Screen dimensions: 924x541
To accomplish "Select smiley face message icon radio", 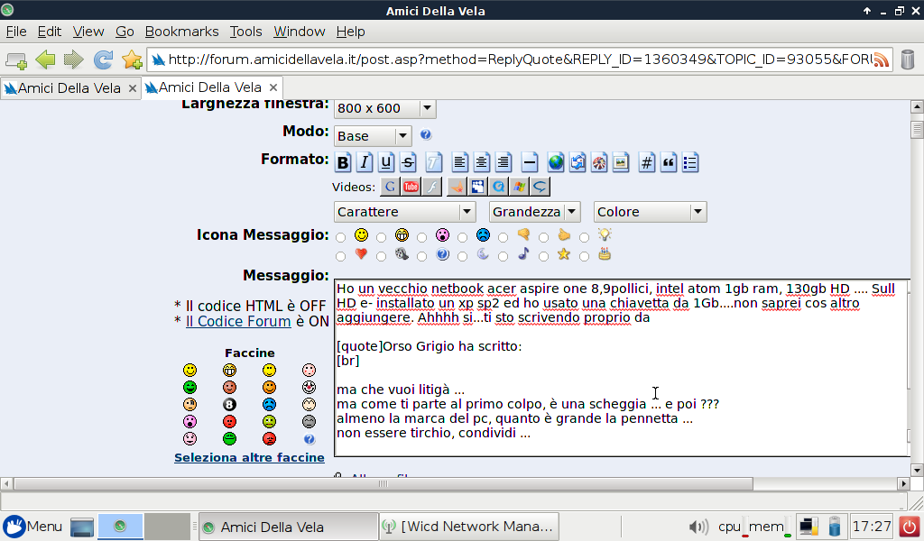I will tap(340, 238).
